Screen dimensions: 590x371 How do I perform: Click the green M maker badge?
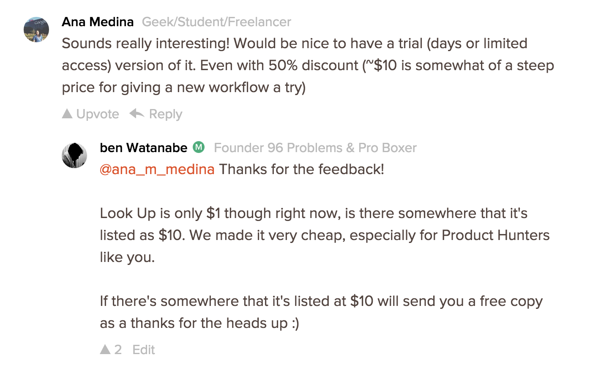[x=199, y=147]
